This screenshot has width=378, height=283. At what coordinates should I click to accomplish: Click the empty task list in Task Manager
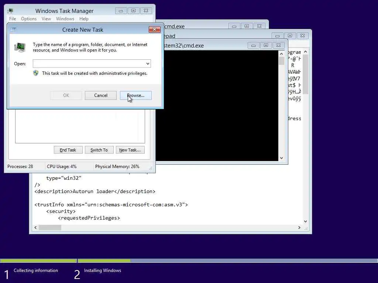[x=80, y=126]
